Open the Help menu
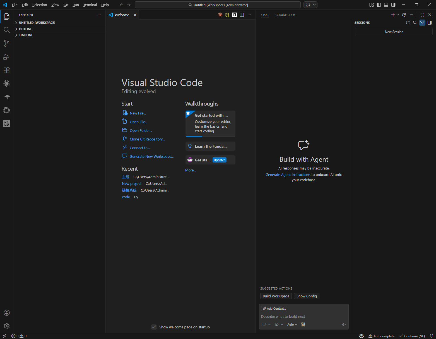This screenshot has height=339, width=436. pyautogui.click(x=105, y=5)
